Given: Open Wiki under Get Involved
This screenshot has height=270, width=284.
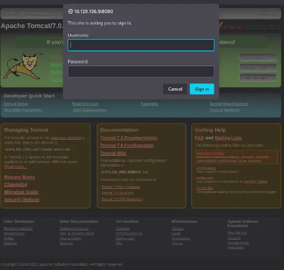Looking at the screenshot, I should (119, 244).
